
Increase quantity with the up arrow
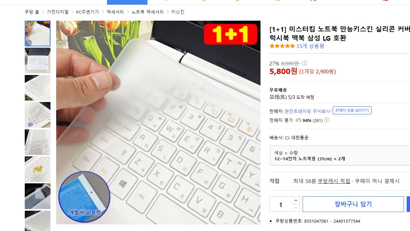pyautogui.click(x=296, y=200)
